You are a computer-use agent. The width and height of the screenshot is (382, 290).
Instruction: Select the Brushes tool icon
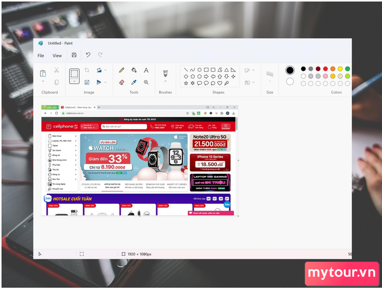(x=165, y=73)
